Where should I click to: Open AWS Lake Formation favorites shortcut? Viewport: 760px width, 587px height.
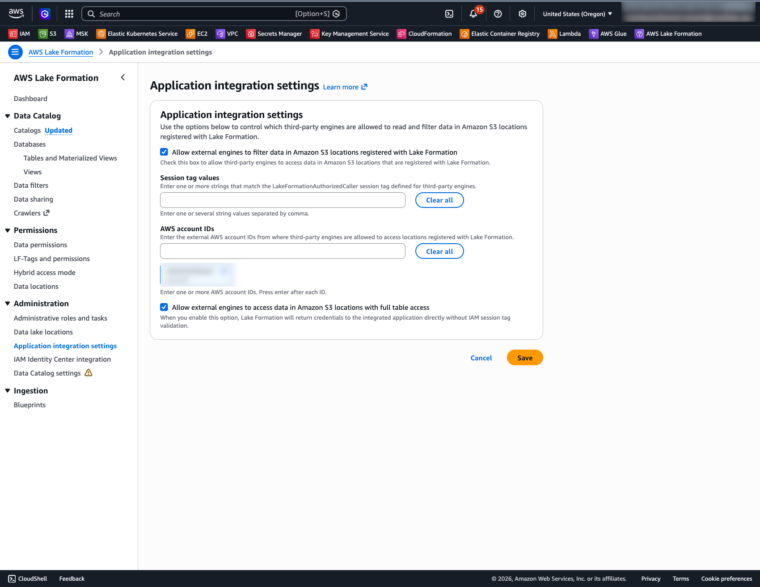pos(668,34)
